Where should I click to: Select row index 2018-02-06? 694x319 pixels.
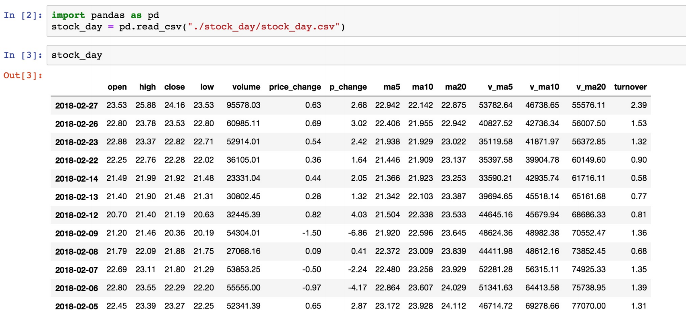tap(76, 288)
